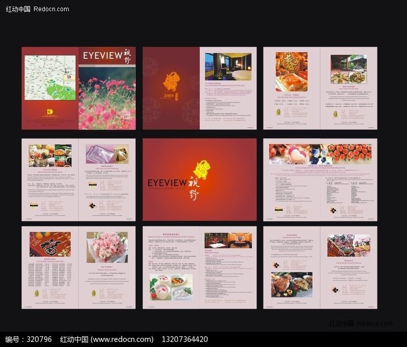Click the 视野 calligraphy on the center cover
The image size is (407, 347).
[x=194, y=188]
